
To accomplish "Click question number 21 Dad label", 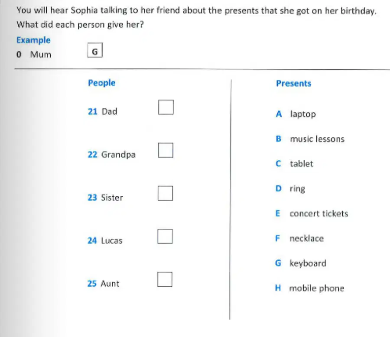I will coord(102,111).
